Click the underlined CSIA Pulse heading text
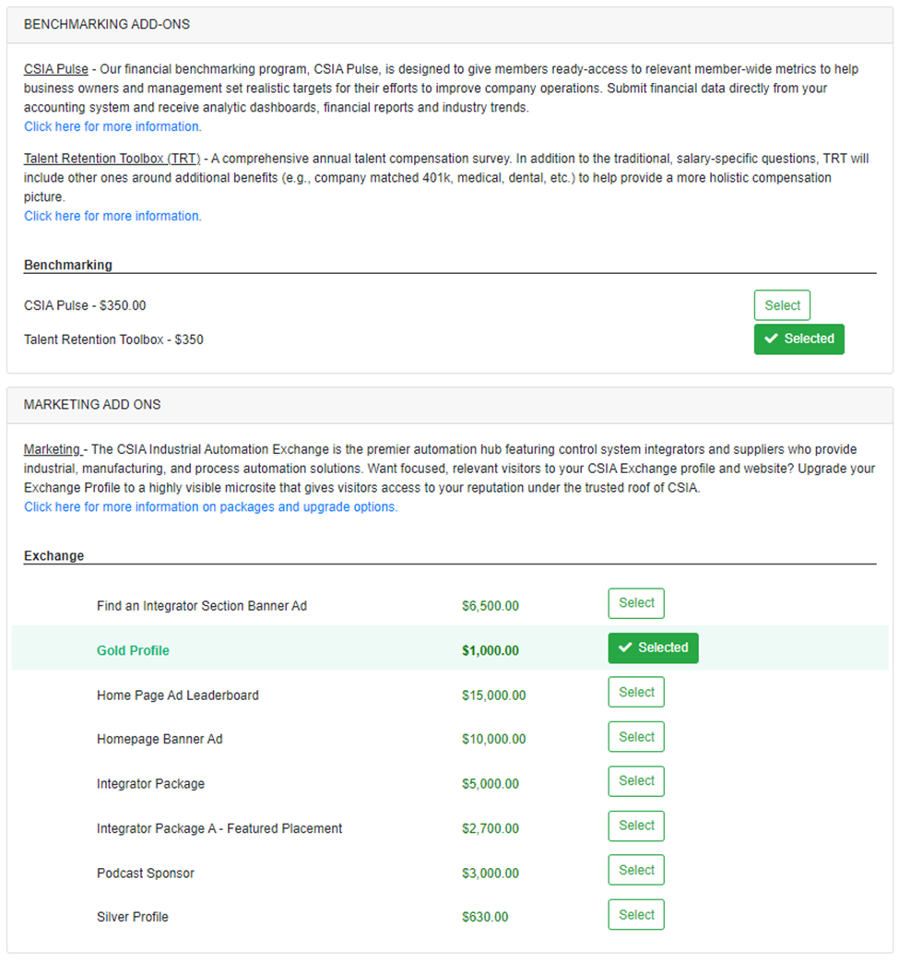 point(56,69)
